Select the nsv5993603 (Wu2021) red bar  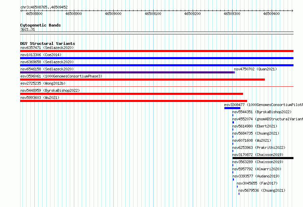[133, 101]
